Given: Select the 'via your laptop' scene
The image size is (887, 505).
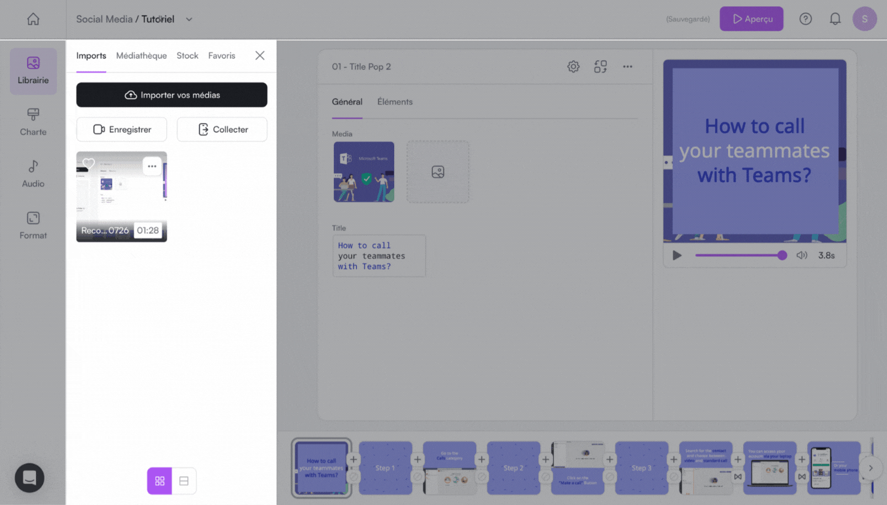Looking at the screenshot, I should (x=770, y=468).
